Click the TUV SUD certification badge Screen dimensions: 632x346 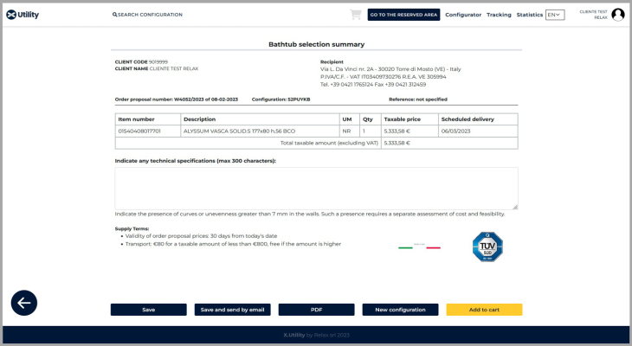tap(487, 247)
